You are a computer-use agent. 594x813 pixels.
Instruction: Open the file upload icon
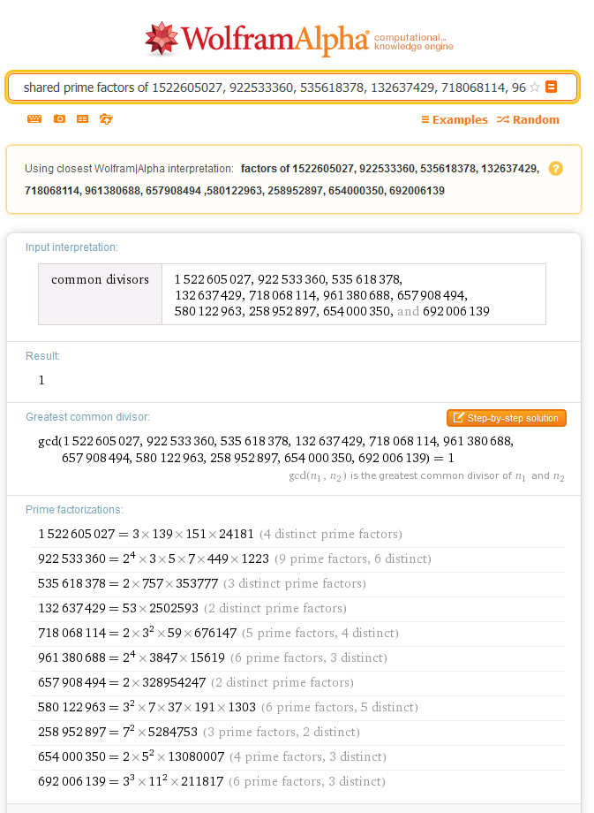(106, 118)
